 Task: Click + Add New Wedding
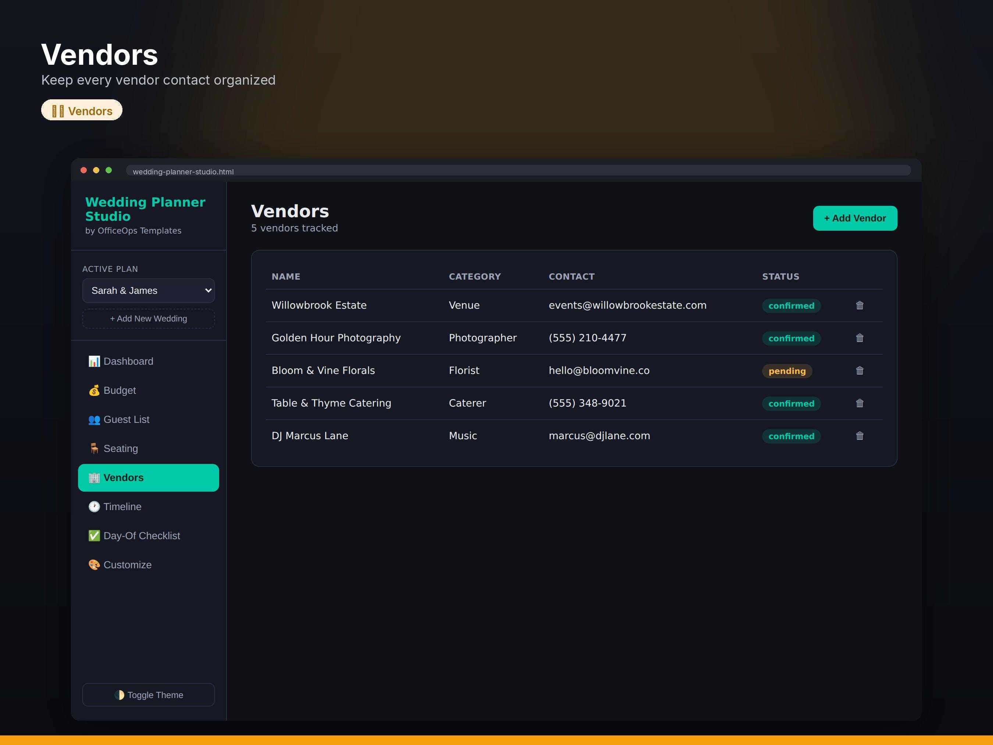click(x=149, y=318)
